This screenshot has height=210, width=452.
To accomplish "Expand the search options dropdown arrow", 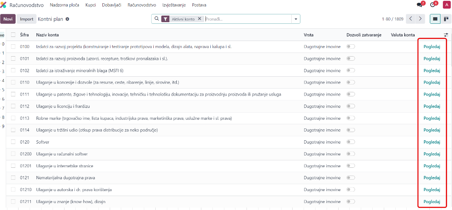I will [295, 19].
